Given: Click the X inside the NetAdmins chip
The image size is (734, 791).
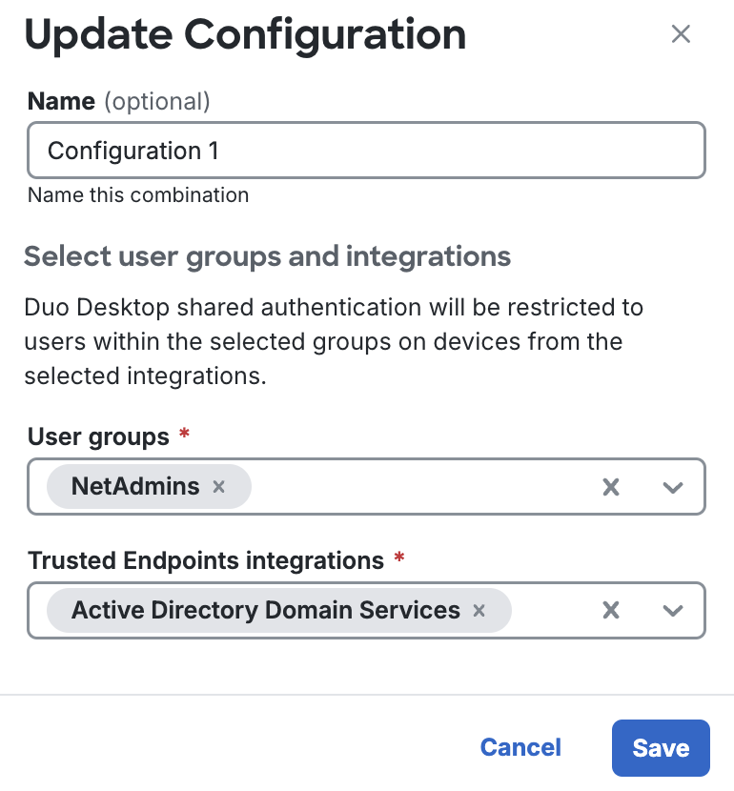Looking at the screenshot, I should 218,486.
